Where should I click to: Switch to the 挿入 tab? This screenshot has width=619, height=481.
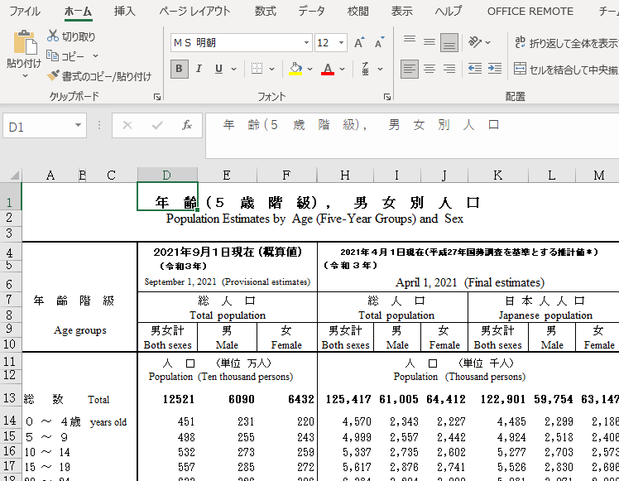click(x=124, y=11)
